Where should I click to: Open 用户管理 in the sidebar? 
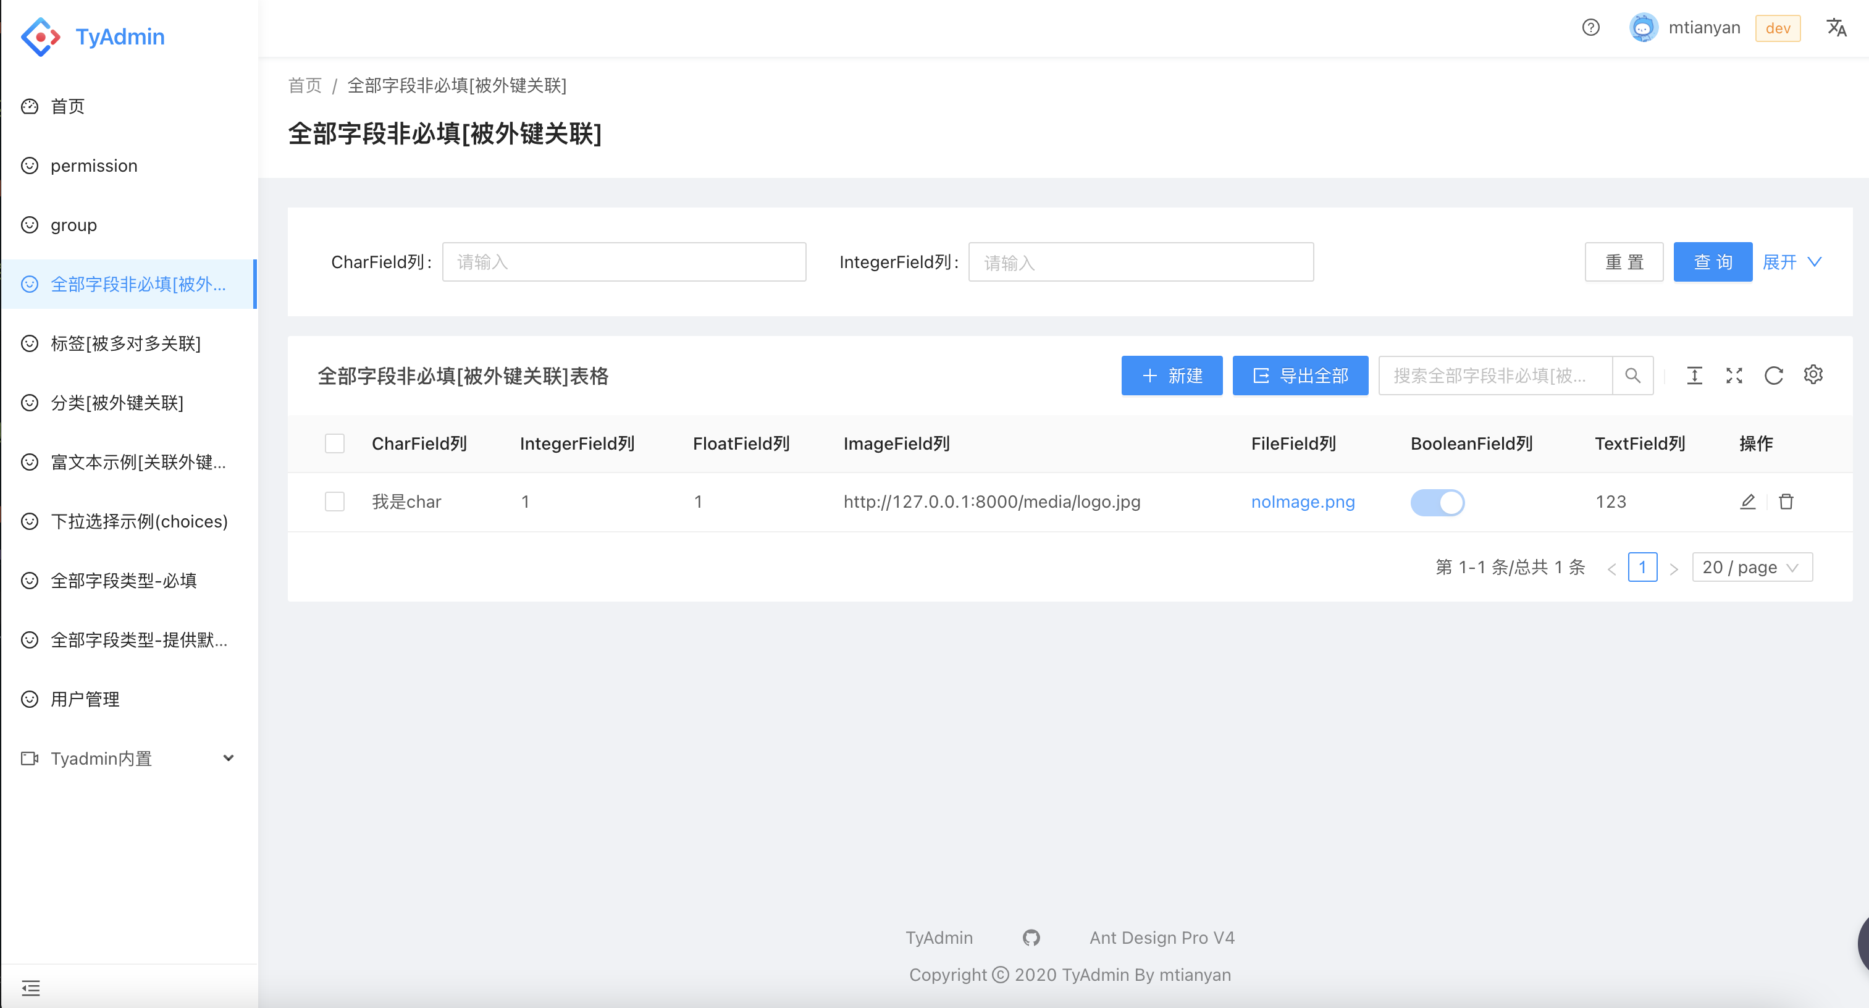[85, 699]
